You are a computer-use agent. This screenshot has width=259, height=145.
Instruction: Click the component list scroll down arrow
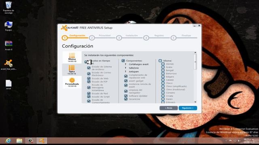point(195,102)
